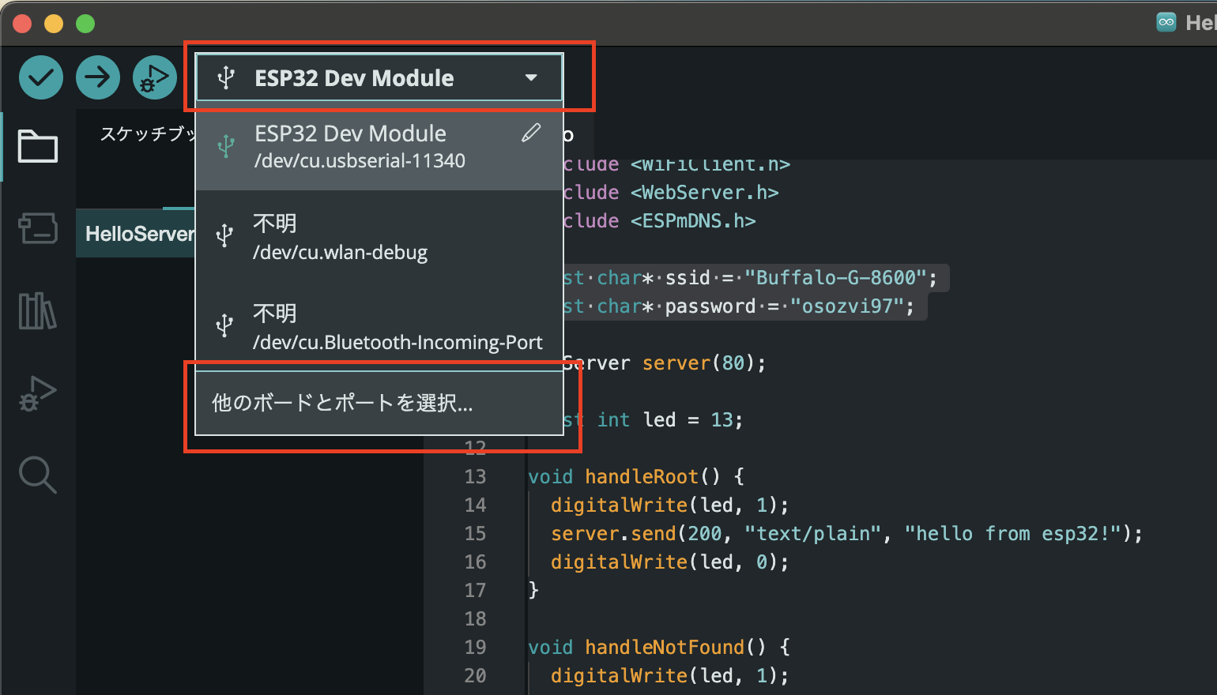This screenshot has width=1217, height=695.
Task: Choose 他のボードとポートを選択 option
Action: [x=340, y=402]
